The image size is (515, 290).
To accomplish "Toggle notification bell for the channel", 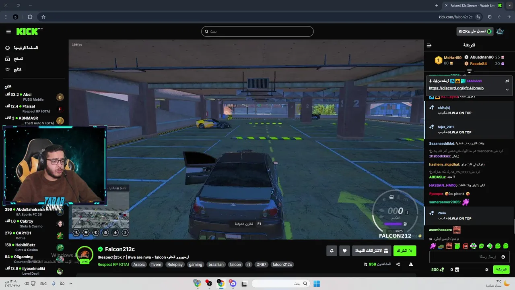I will pos(332,251).
